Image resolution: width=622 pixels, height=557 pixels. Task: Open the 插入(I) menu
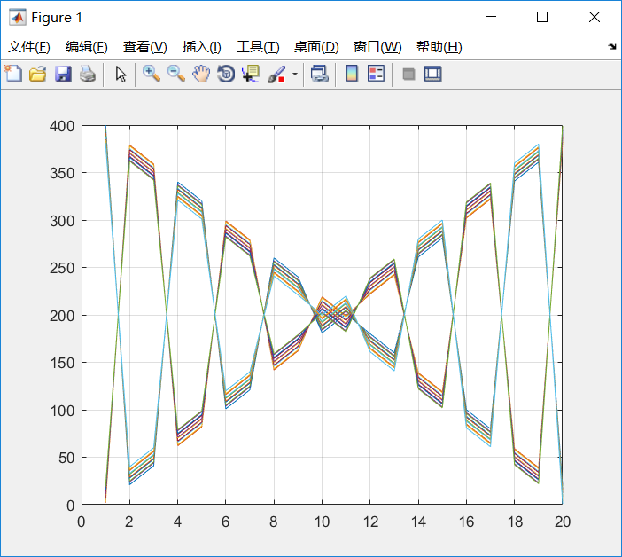(x=201, y=47)
